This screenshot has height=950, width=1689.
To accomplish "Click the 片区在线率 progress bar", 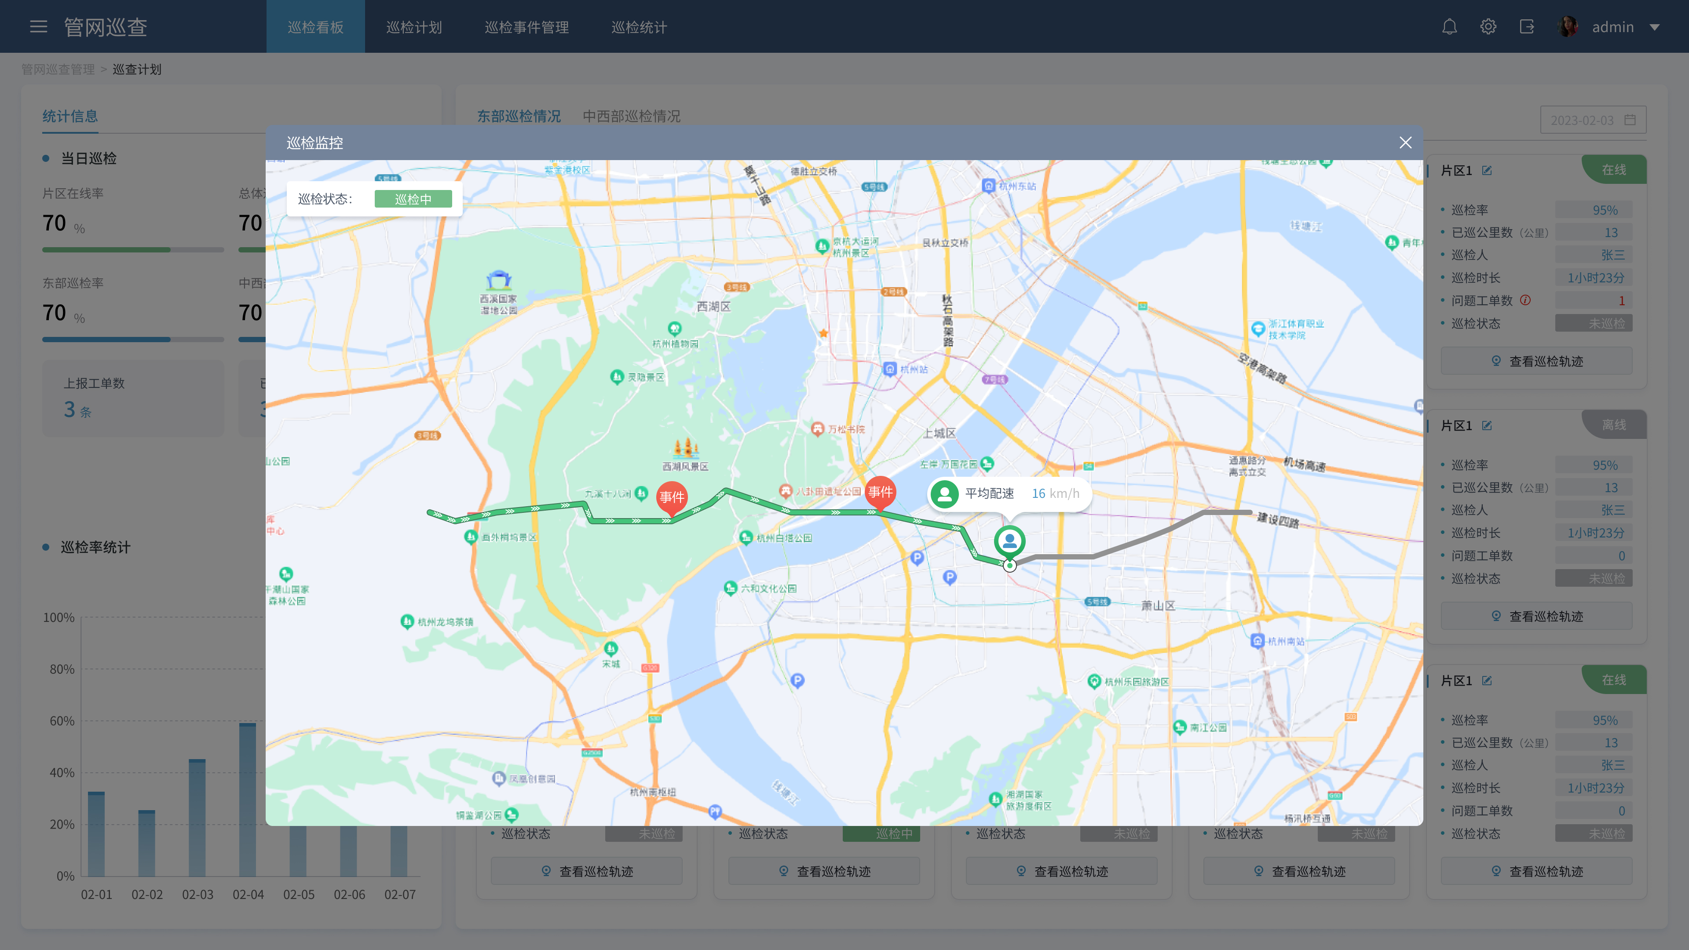I will pyautogui.click(x=133, y=250).
